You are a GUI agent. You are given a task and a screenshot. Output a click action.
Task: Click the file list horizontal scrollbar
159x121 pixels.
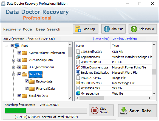[113, 98]
